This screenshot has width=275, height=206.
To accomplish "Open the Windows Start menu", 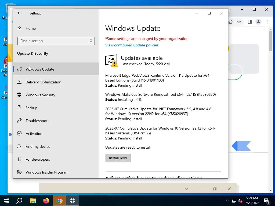I will 6,201.
